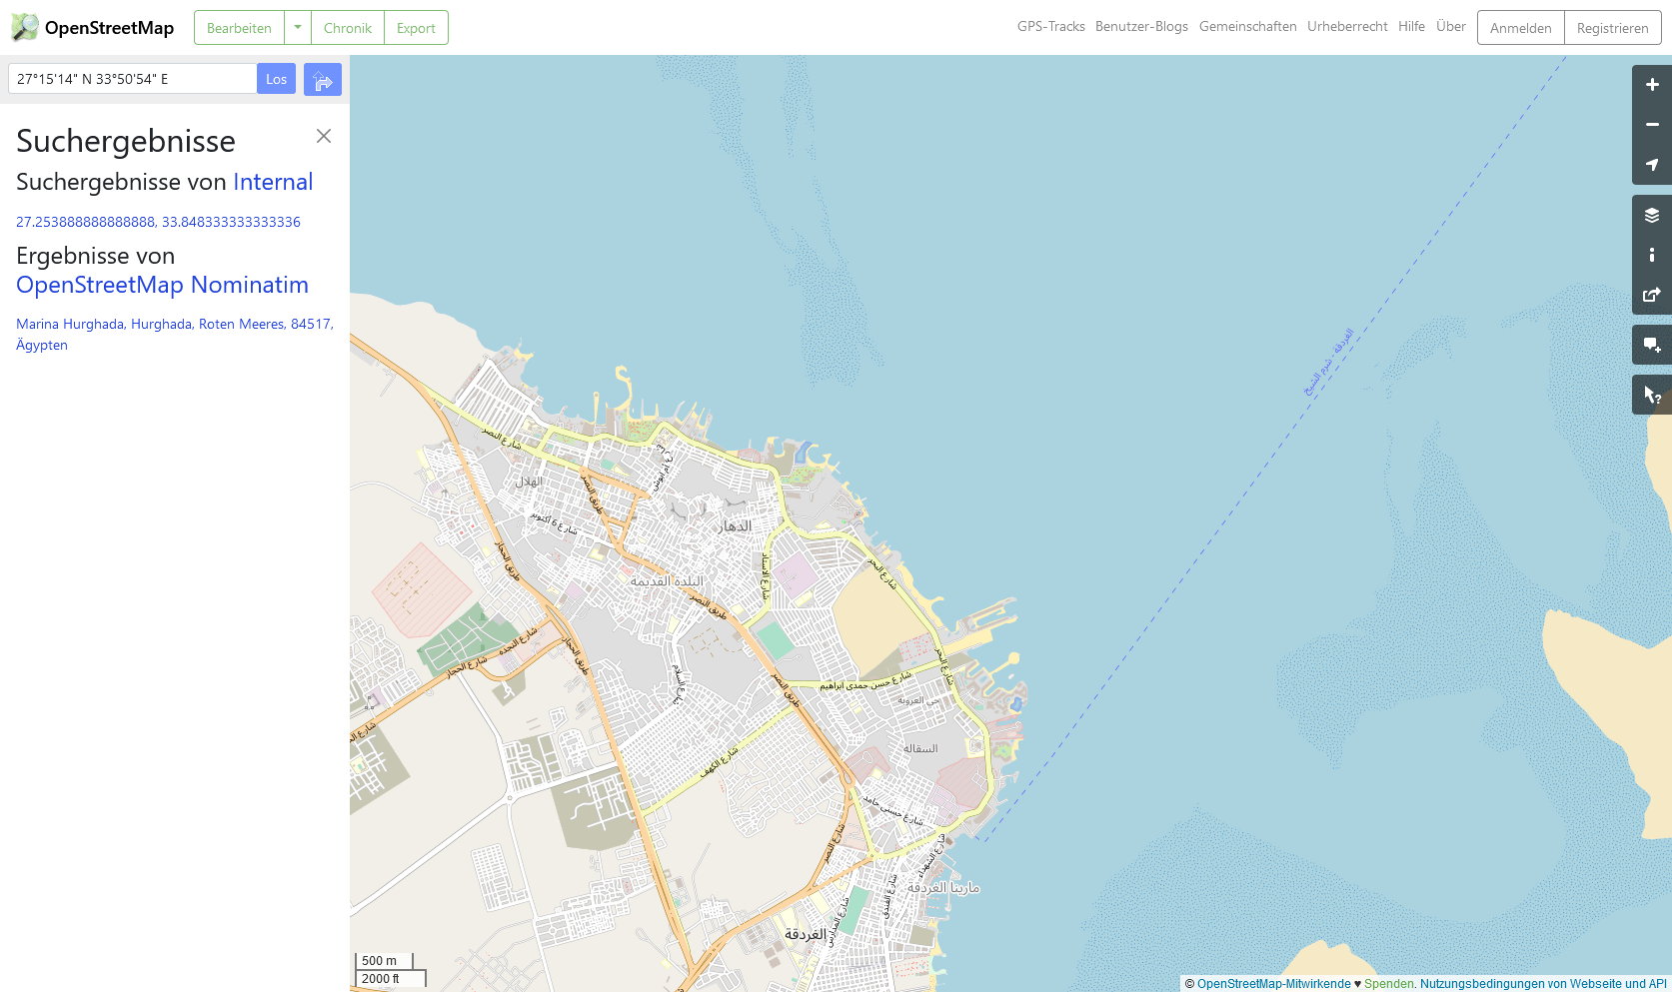The height and width of the screenshot is (992, 1672).
Task: Open the map layers panel
Action: (x=1652, y=215)
